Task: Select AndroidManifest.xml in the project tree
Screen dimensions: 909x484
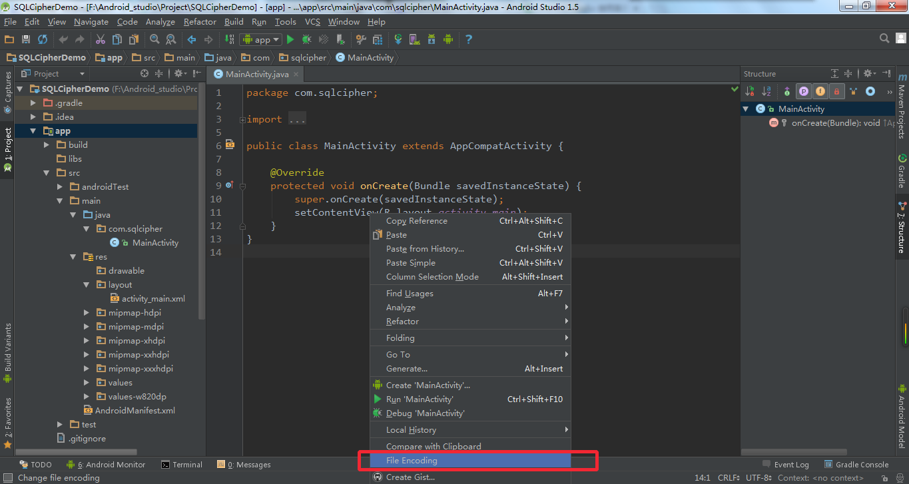Action: [x=129, y=411]
